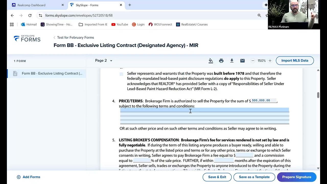
Task: Open the Login bookmark
Action: (x=138, y=25)
